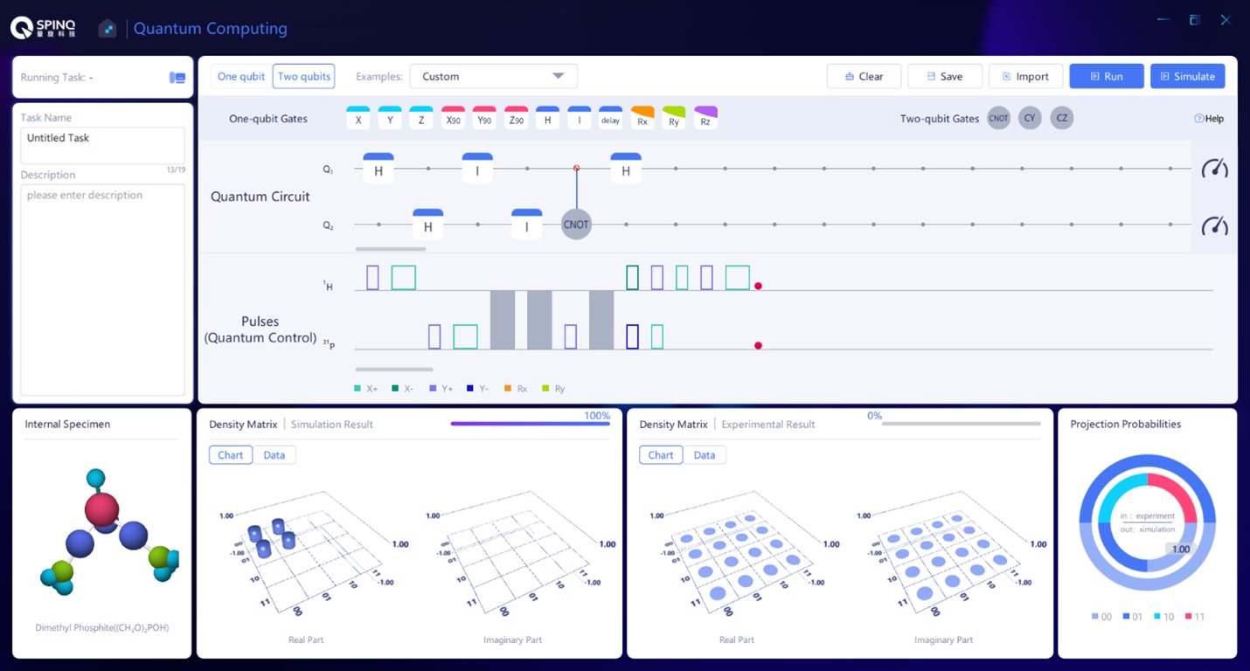
Task: Select the CNOT gate placed on Q2 line
Action: click(576, 225)
